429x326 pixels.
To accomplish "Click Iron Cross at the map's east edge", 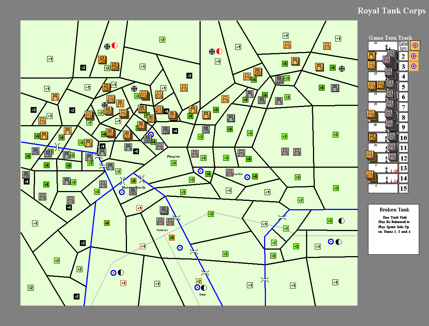I will coord(342,69).
